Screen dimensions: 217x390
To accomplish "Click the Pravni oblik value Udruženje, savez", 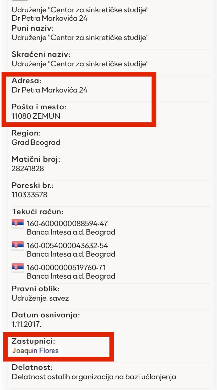I will (40, 298).
